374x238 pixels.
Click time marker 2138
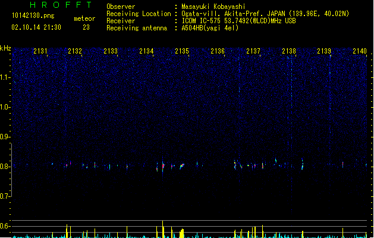point(289,51)
